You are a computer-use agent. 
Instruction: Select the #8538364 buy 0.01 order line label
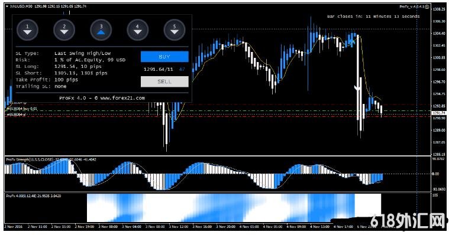pos(22,109)
